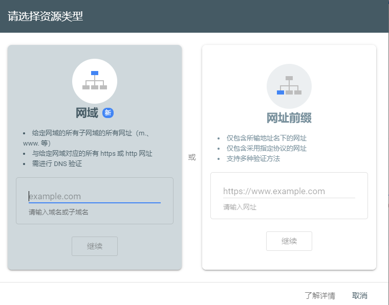Click the 请输入域名或子域名 helper text
This screenshot has width=389, height=305.
(x=58, y=212)
